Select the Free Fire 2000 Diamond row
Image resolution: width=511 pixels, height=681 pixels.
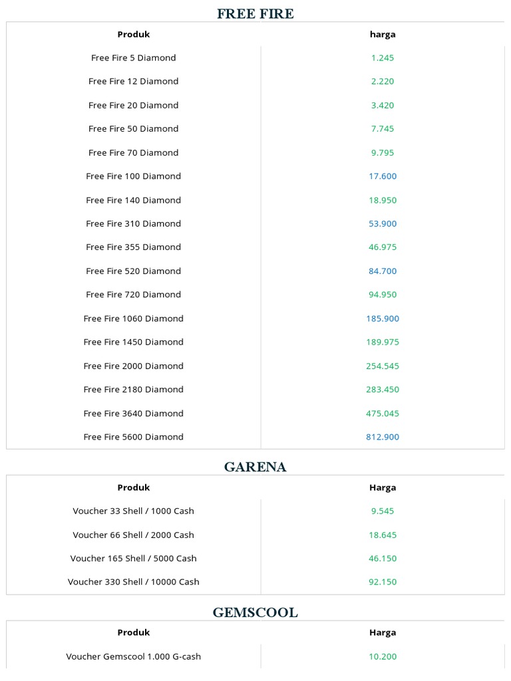pyautogui.click(x=133, y=366)
